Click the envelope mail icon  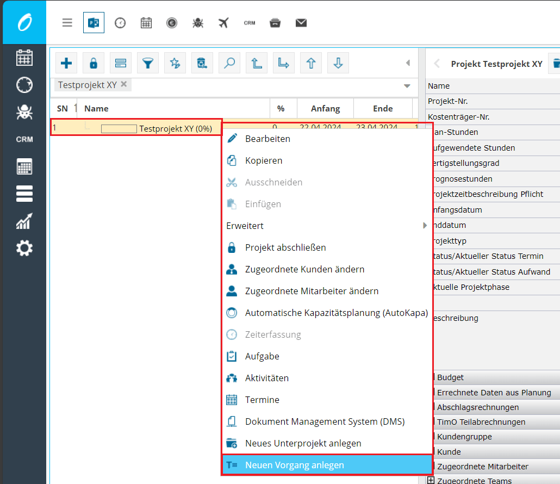[x=301, y=23]
